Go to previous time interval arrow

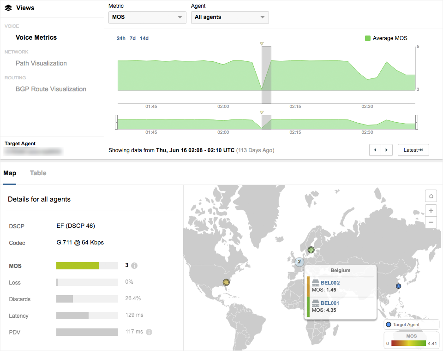point(375,150)
